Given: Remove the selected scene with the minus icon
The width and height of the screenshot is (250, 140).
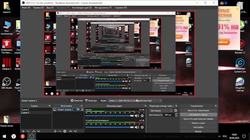Looking at the screenshot, I should pos(28,131).
